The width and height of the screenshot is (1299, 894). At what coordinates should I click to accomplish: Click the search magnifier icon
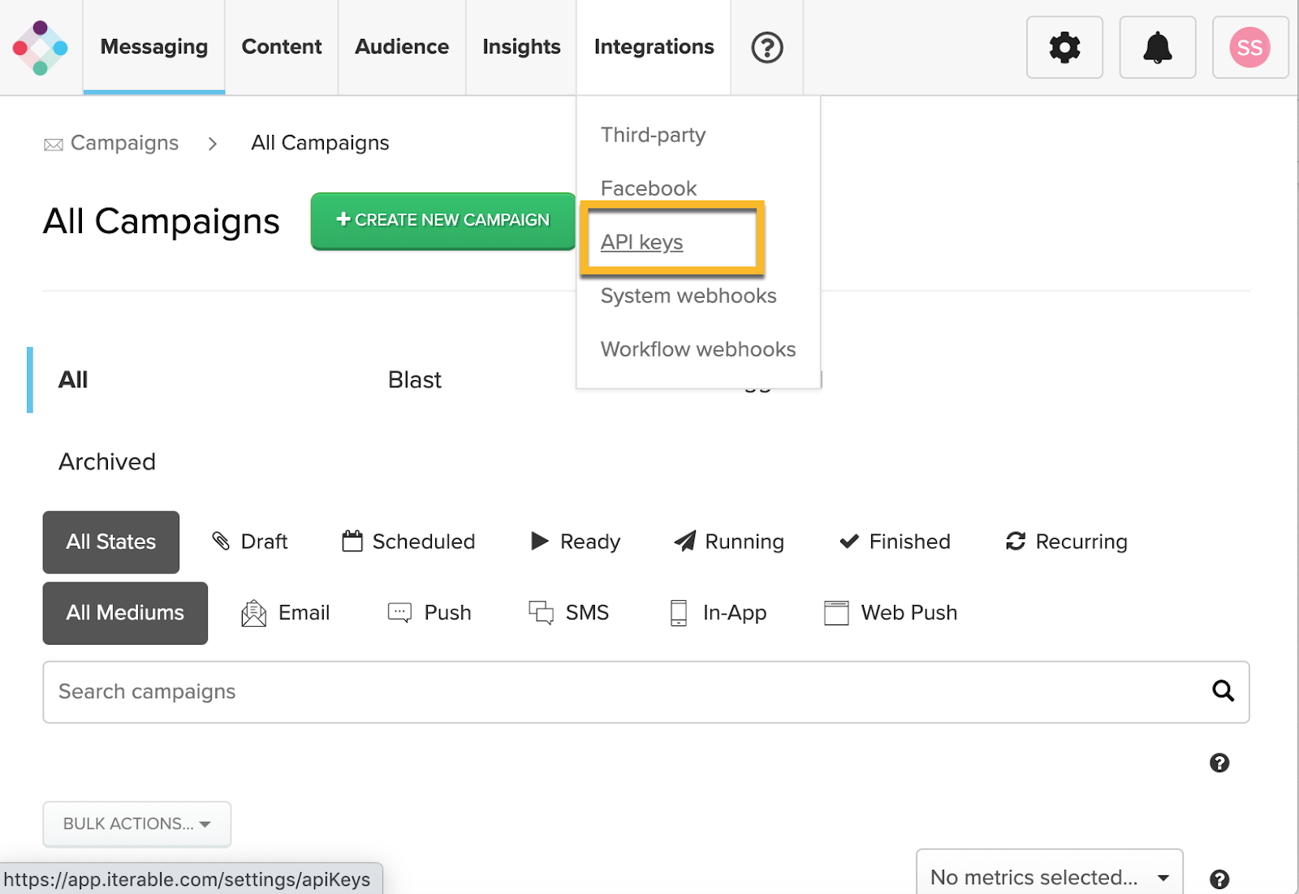1223,691
